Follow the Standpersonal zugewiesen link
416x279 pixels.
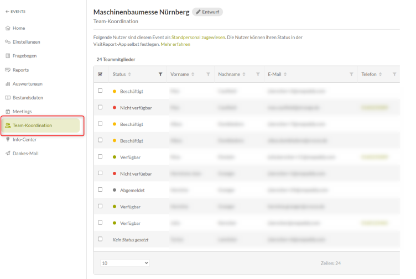198,38
